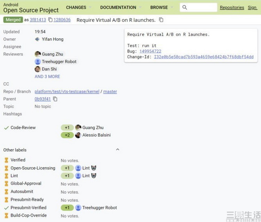Click the Sign in link
261x222 pixels.
(x=252, y=8)
